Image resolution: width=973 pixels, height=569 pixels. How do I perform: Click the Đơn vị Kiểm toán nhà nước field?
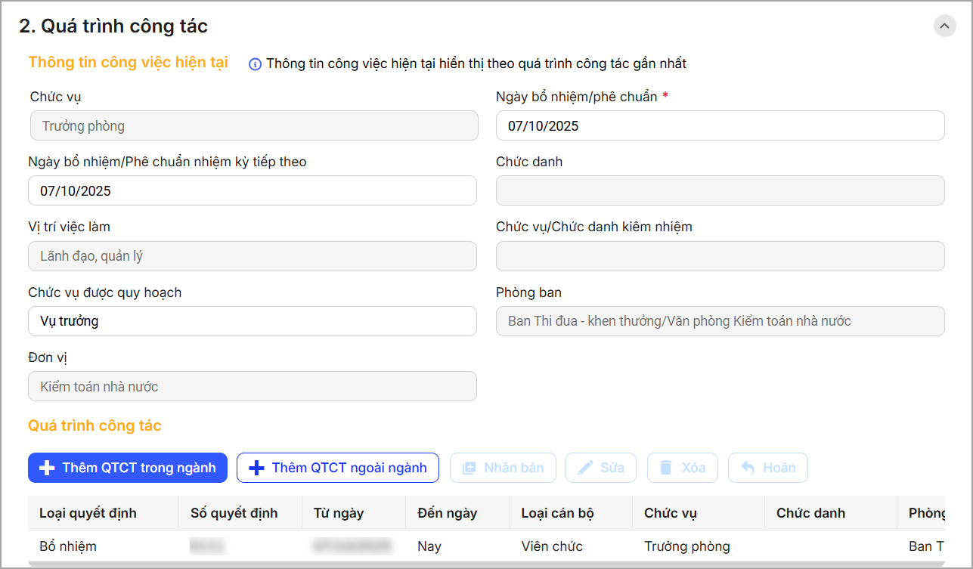click(x=253, y=386)
